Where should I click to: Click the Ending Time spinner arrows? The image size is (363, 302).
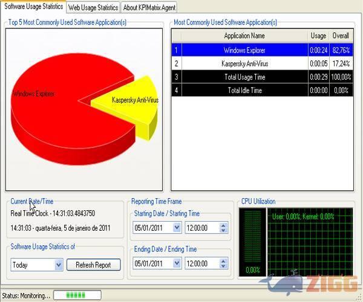point(223,264)
